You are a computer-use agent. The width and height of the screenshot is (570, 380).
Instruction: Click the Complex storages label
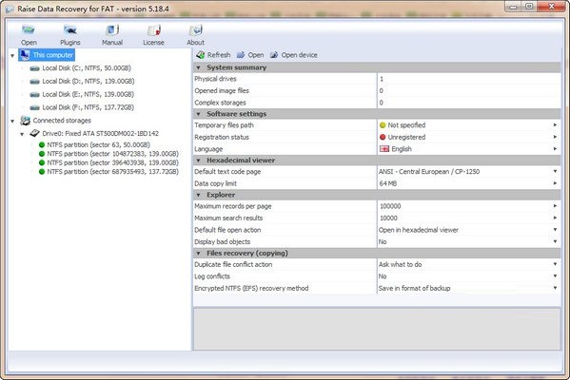220,103
